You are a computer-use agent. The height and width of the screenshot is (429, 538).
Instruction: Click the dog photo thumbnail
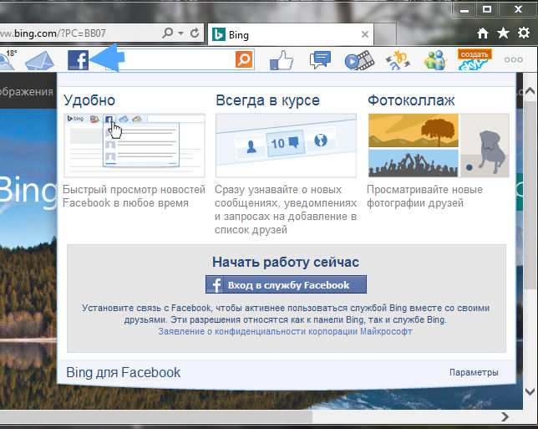coord(485,146)
